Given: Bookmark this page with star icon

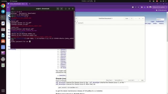Looking at the screenshot, I should (138, 7).
